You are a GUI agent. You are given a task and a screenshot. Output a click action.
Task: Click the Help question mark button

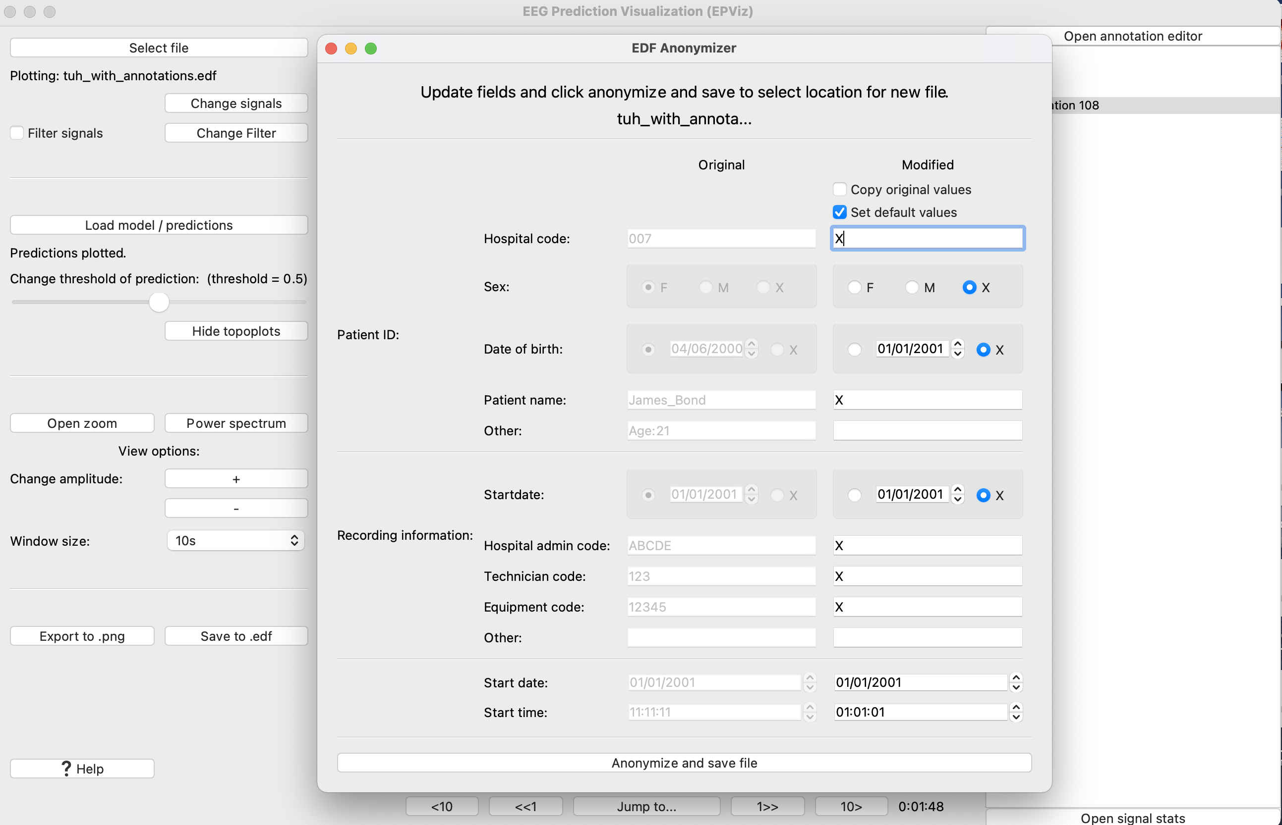coord(82,768)
